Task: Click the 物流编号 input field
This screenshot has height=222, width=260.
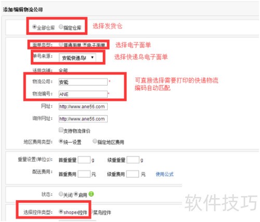Action: click(83, 94)
